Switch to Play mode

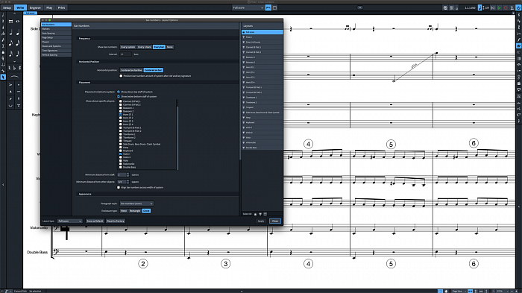click(x=49, y=7)
